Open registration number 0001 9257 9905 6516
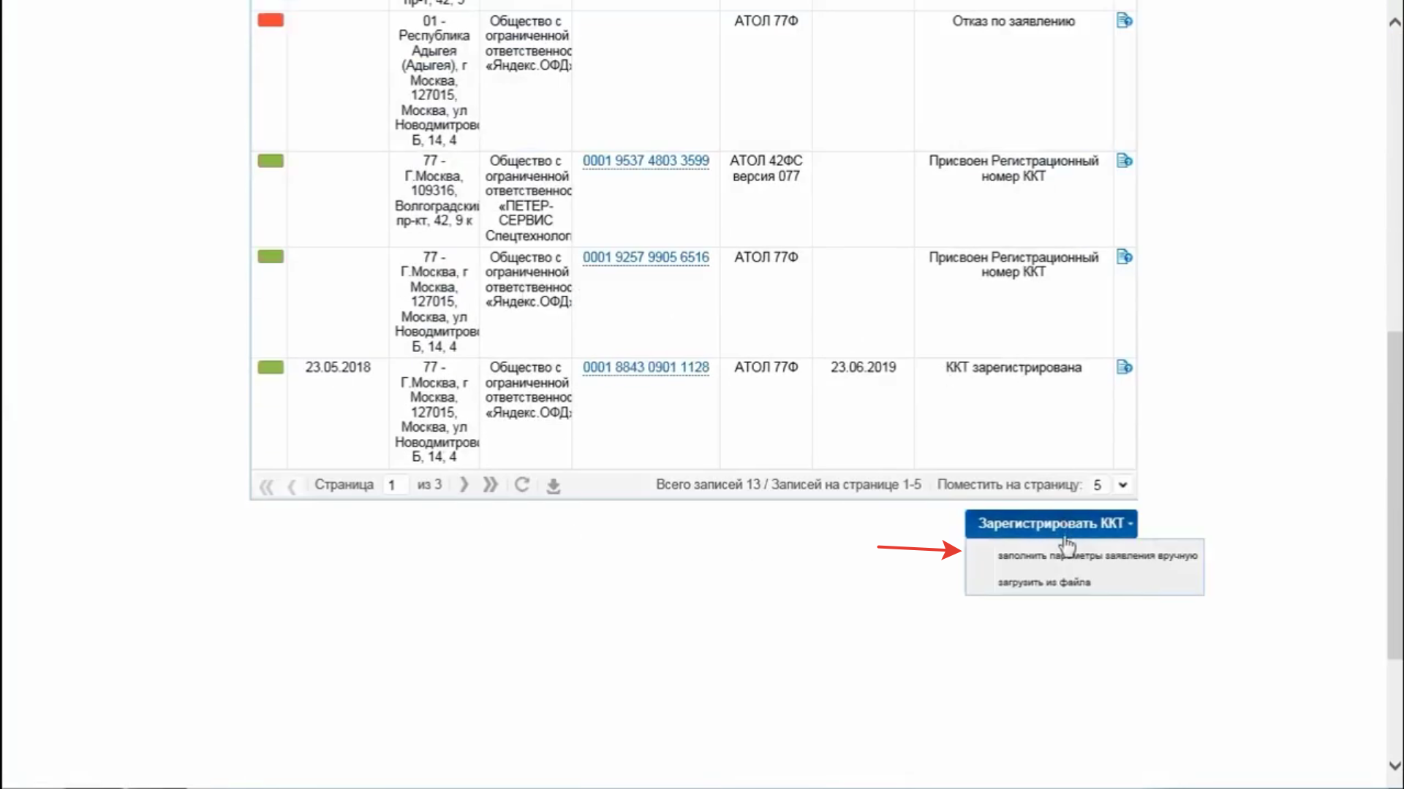 [646, 257]
